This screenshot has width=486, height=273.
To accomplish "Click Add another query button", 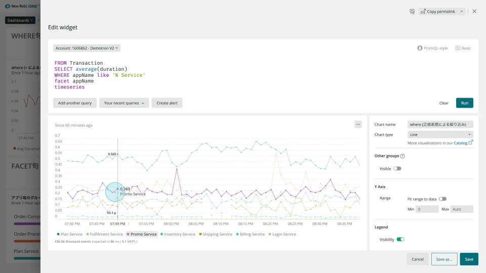I will pos(75,103).
